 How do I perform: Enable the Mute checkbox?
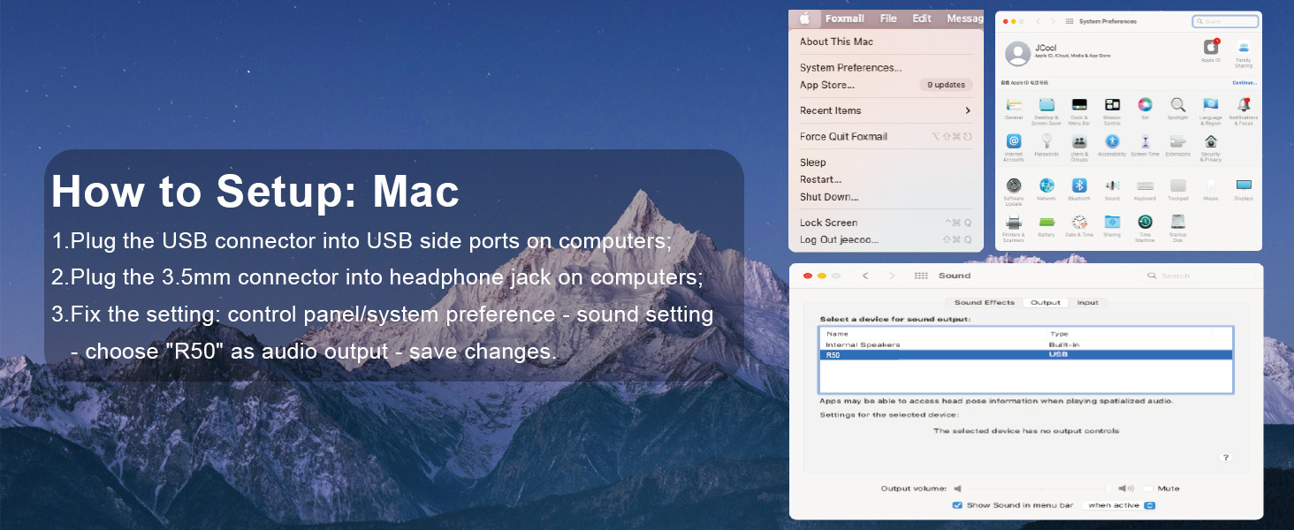tap(1146, 488)
